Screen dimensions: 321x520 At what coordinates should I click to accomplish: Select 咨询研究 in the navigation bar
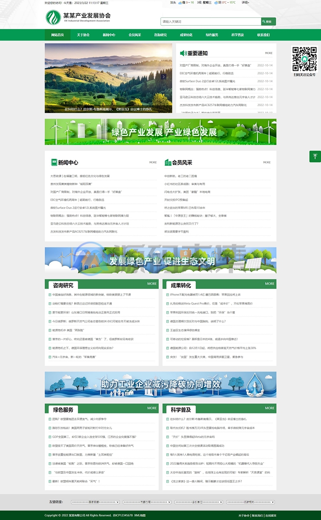click(160, 35)
